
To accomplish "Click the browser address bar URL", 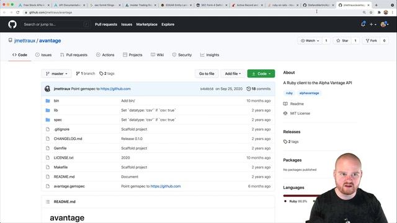I will pos(50,12).
